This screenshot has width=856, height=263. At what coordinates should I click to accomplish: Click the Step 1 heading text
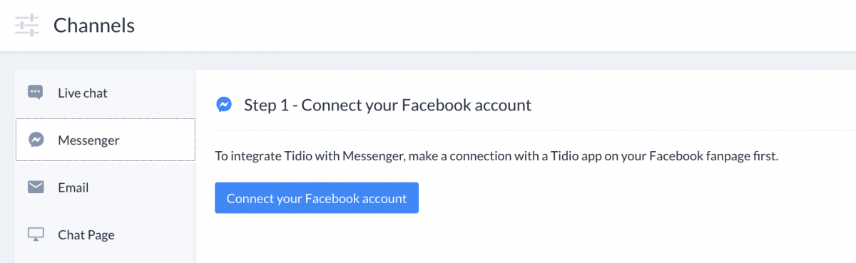pos(387,105)
